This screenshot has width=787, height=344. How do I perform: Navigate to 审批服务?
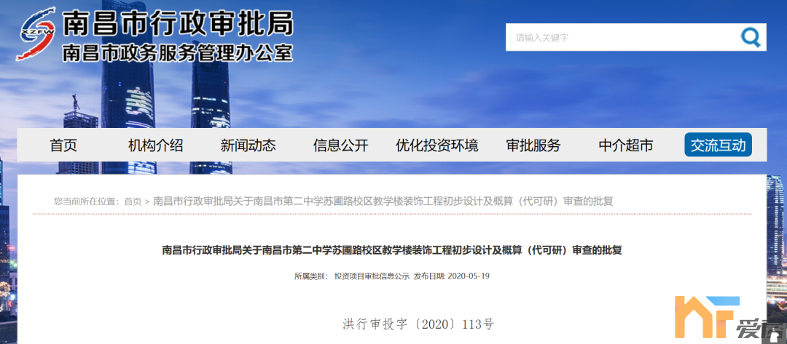tap(533, 145)
